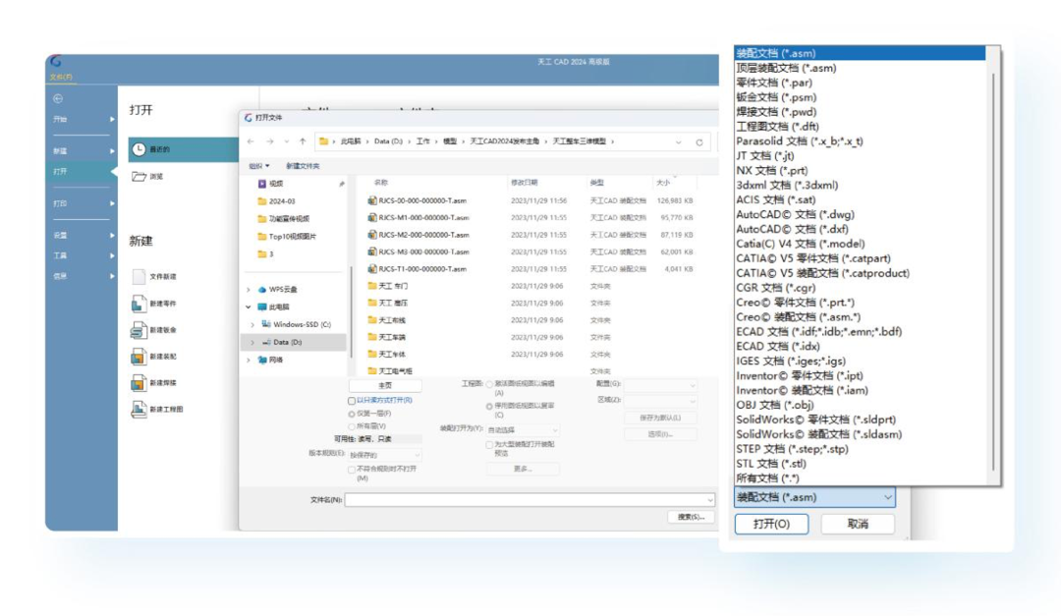The height and width of the screenshot is (616, 1061).
Task: Select the 仅第一层 radio button
Action: coord(352,414)
